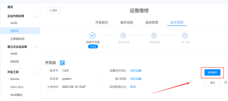Click the blue 发布版本 button
This screenshot has width=228, height=101.
[x=212, y=72]
